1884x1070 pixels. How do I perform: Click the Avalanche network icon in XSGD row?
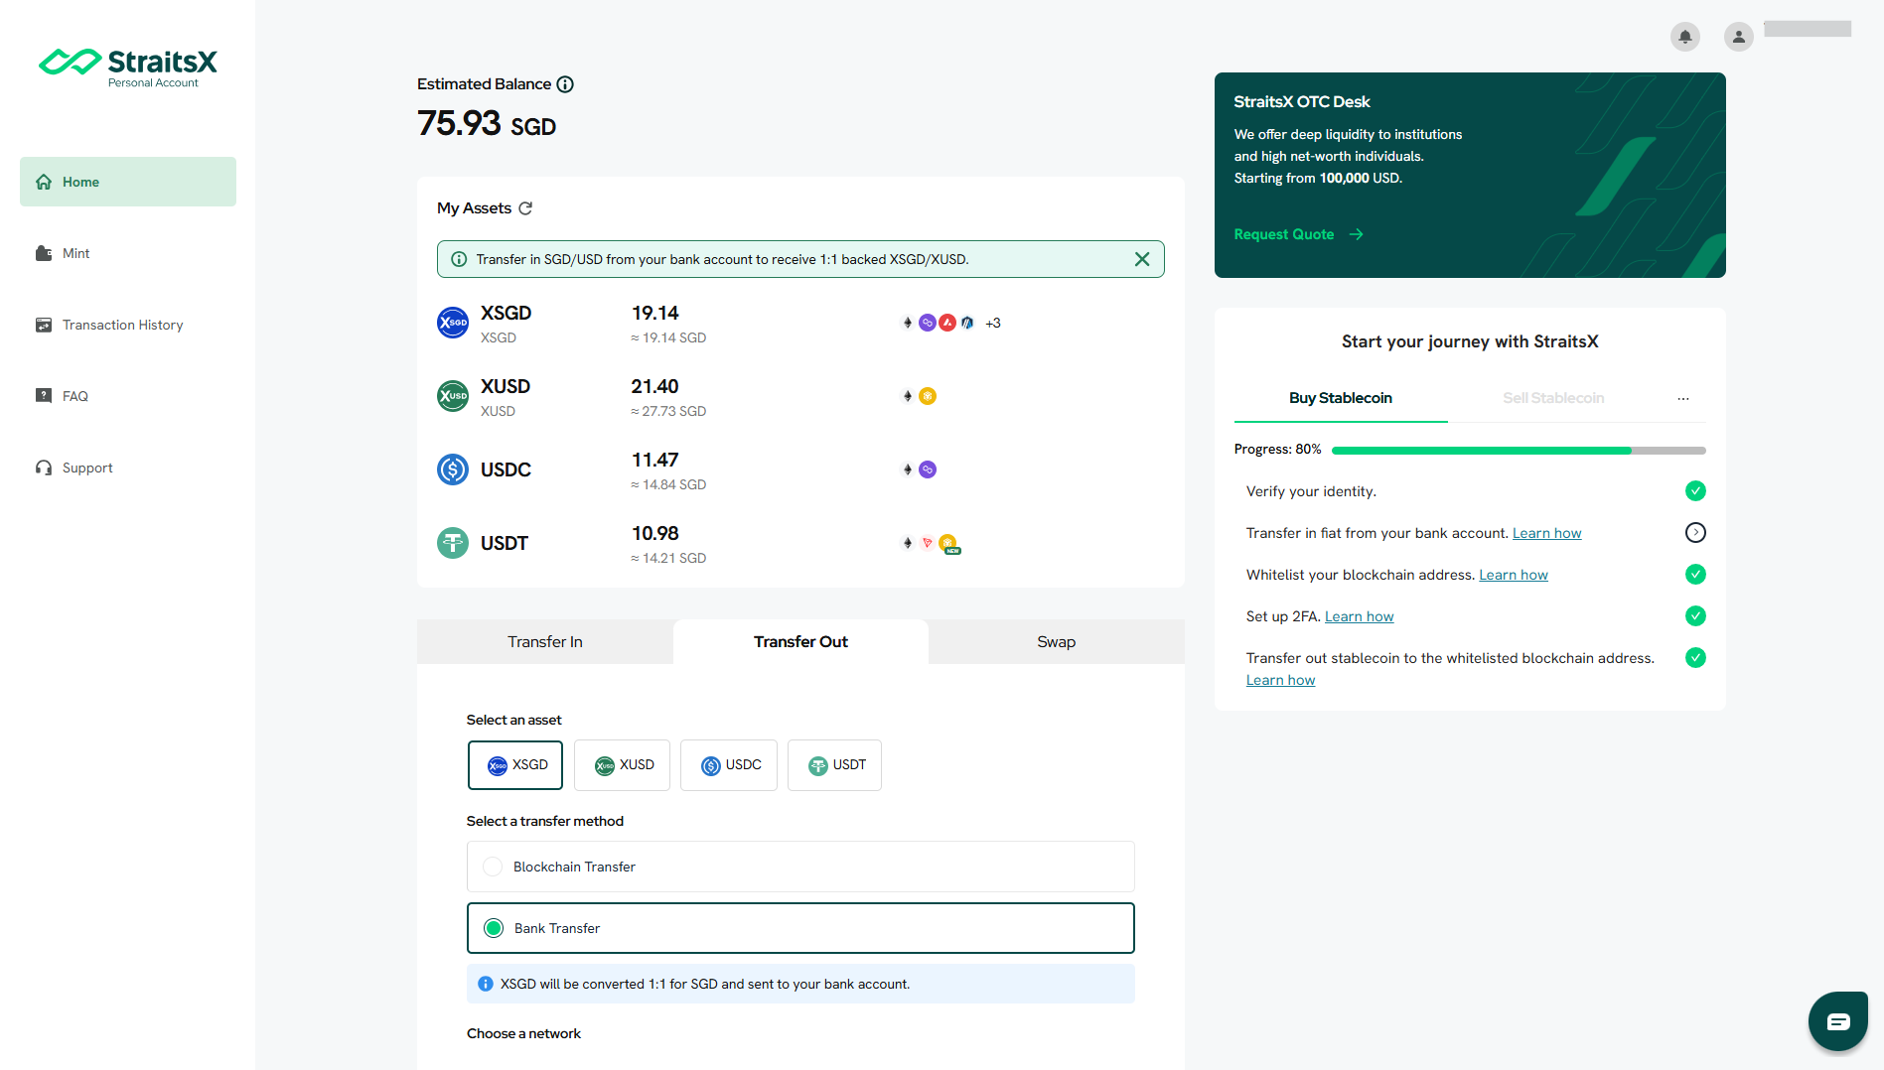tap(947, 323)
